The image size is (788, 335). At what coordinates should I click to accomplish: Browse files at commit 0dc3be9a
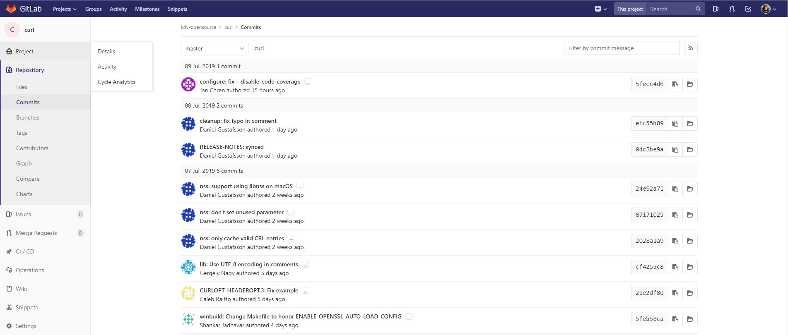point(690,149)
